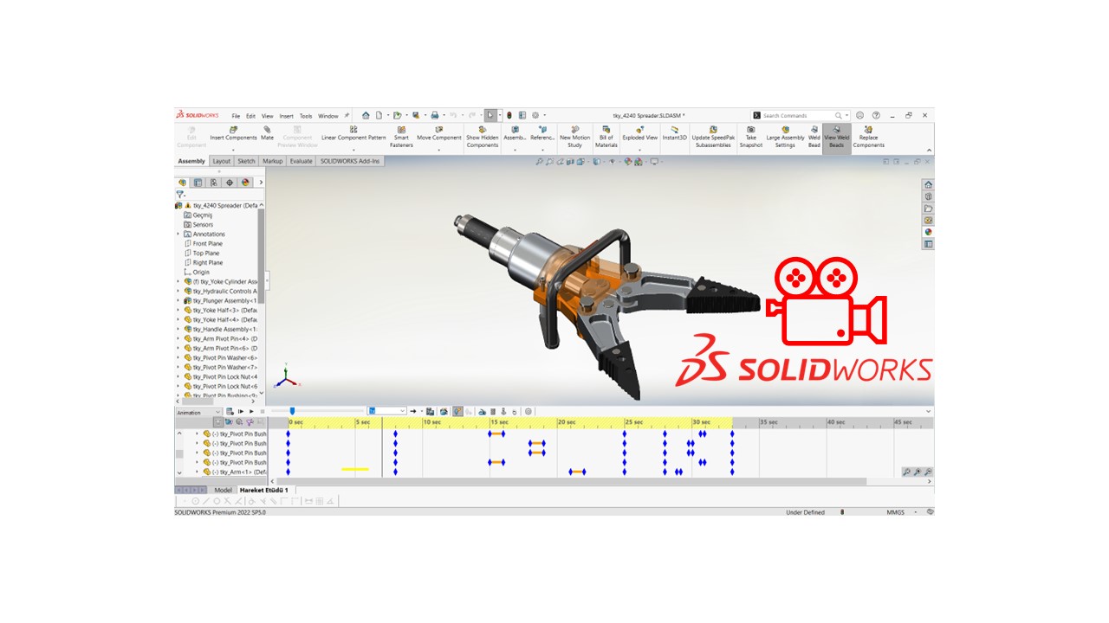This screenshot has height=623, width=1109.
Task: Select the Front Plane in the tree
Action: pyautogui.click(x=203, y=243)
